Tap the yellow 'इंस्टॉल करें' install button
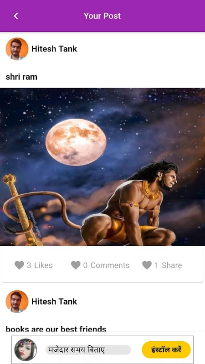 pyautogui.click(x=166, y=349)
